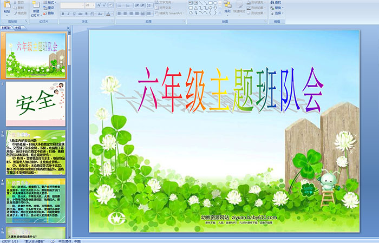Open the Align Text (对齐文本) menu
379x243 pixels.
tap(165, 8)
